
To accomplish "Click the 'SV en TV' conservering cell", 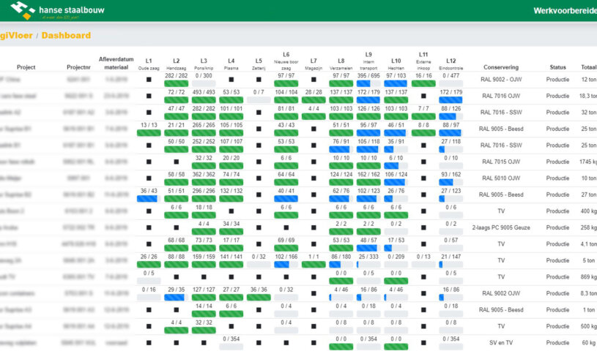I will 501,343.
